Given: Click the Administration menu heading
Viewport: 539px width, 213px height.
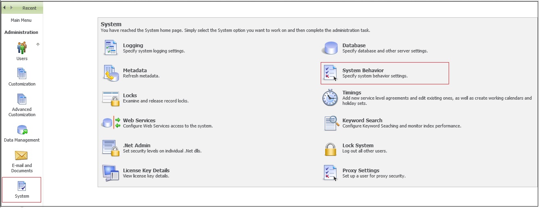Looking at the screenshot, I should coord(21,32).
